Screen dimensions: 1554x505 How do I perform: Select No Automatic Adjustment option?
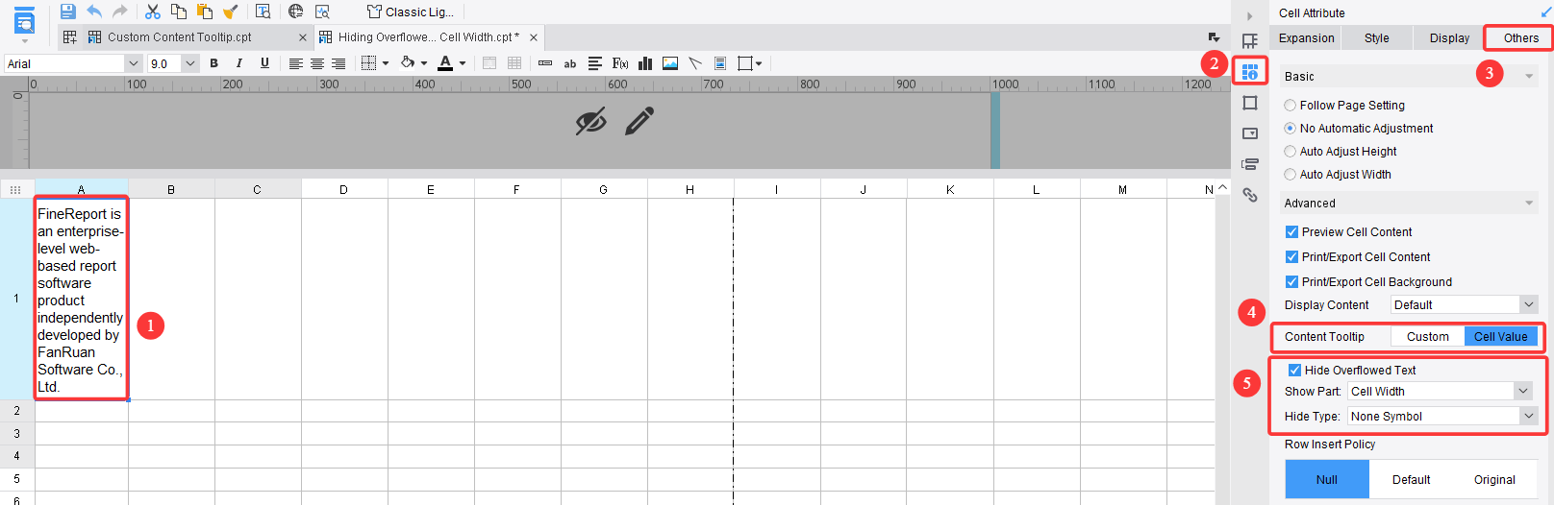[x=1291, y=129]
